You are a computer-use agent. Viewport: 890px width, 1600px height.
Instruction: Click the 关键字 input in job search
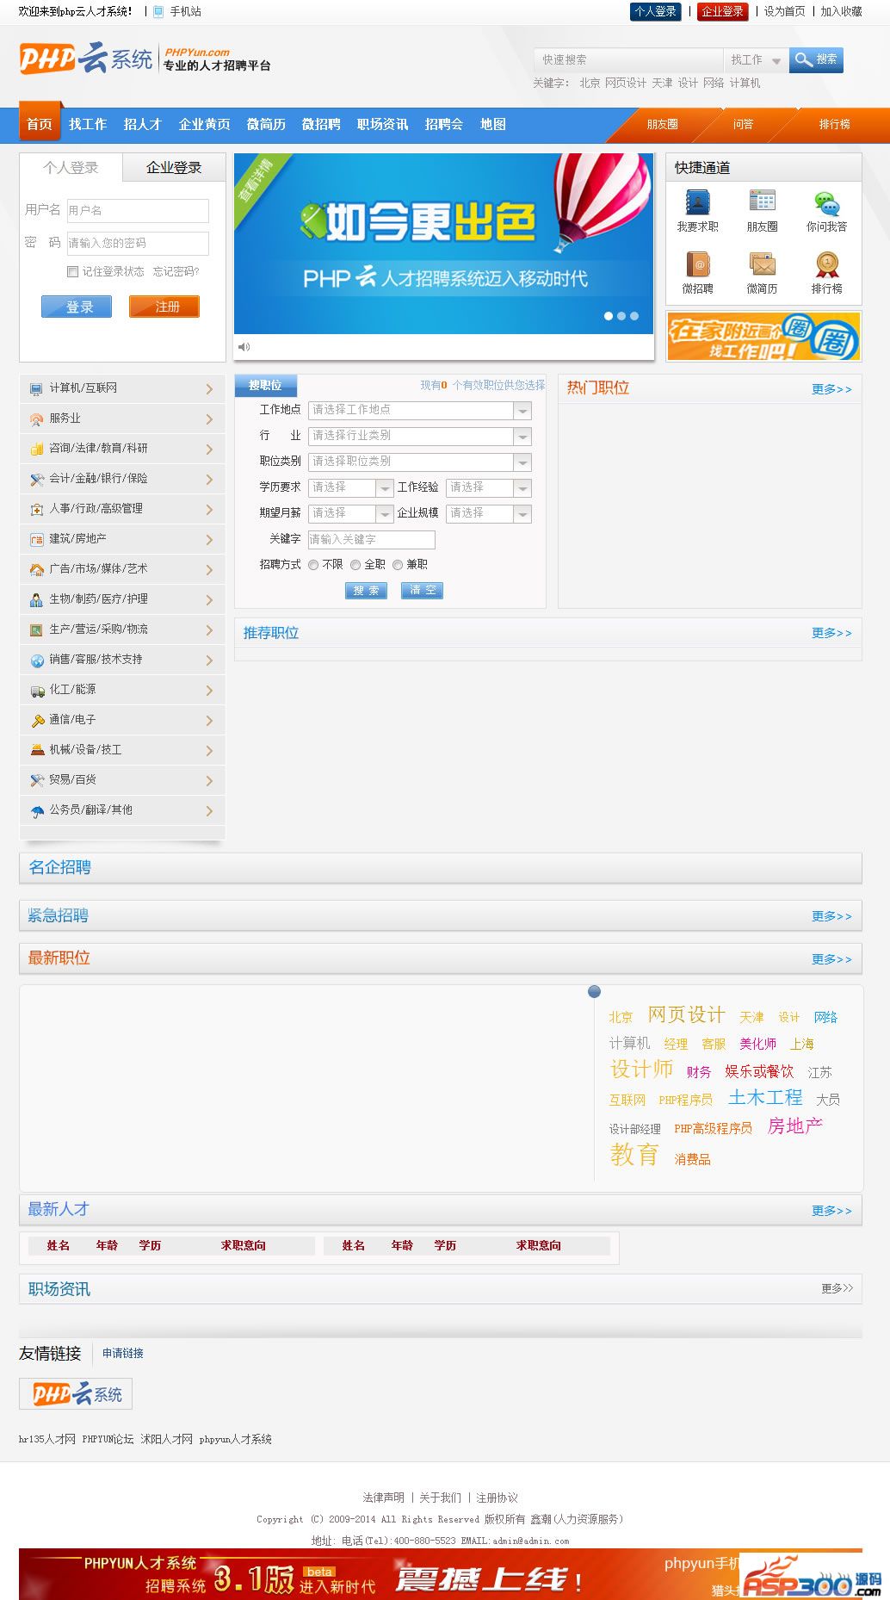click(372, 539)
